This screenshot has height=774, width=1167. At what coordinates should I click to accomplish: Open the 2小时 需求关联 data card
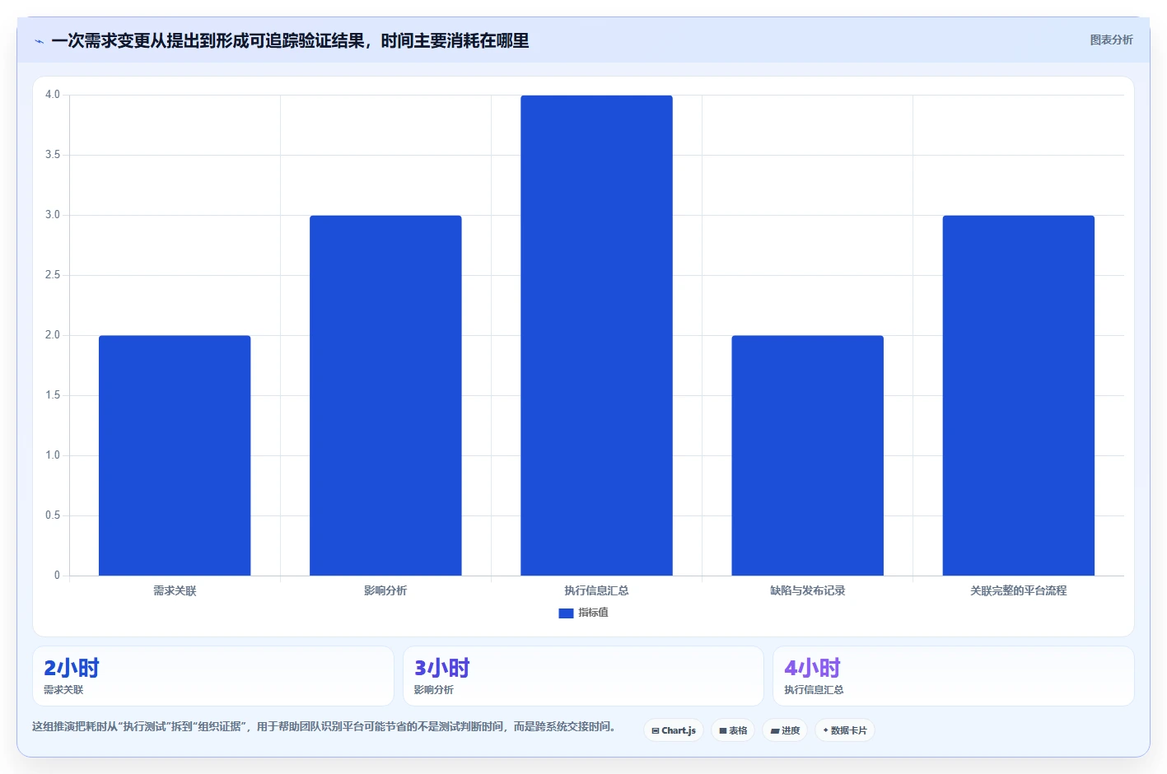coord(213,676)
